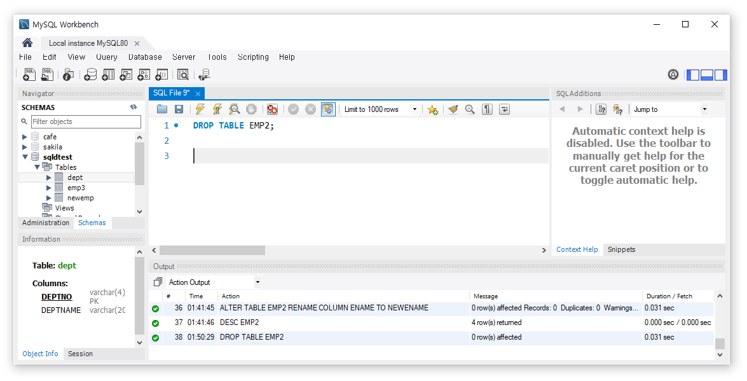Open find panel magnifier icon
The width and height of the screenshot is (747, 381).
pyautogui.click(x=470, y=109)
